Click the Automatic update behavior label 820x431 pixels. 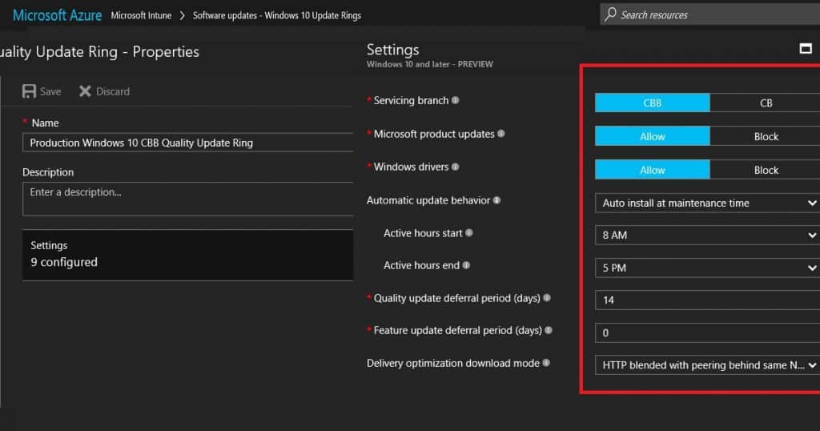428,200
